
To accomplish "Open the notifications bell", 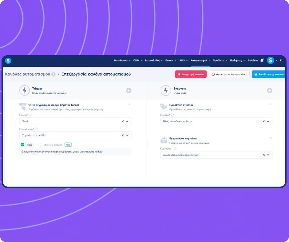I will tap(262, 60).
